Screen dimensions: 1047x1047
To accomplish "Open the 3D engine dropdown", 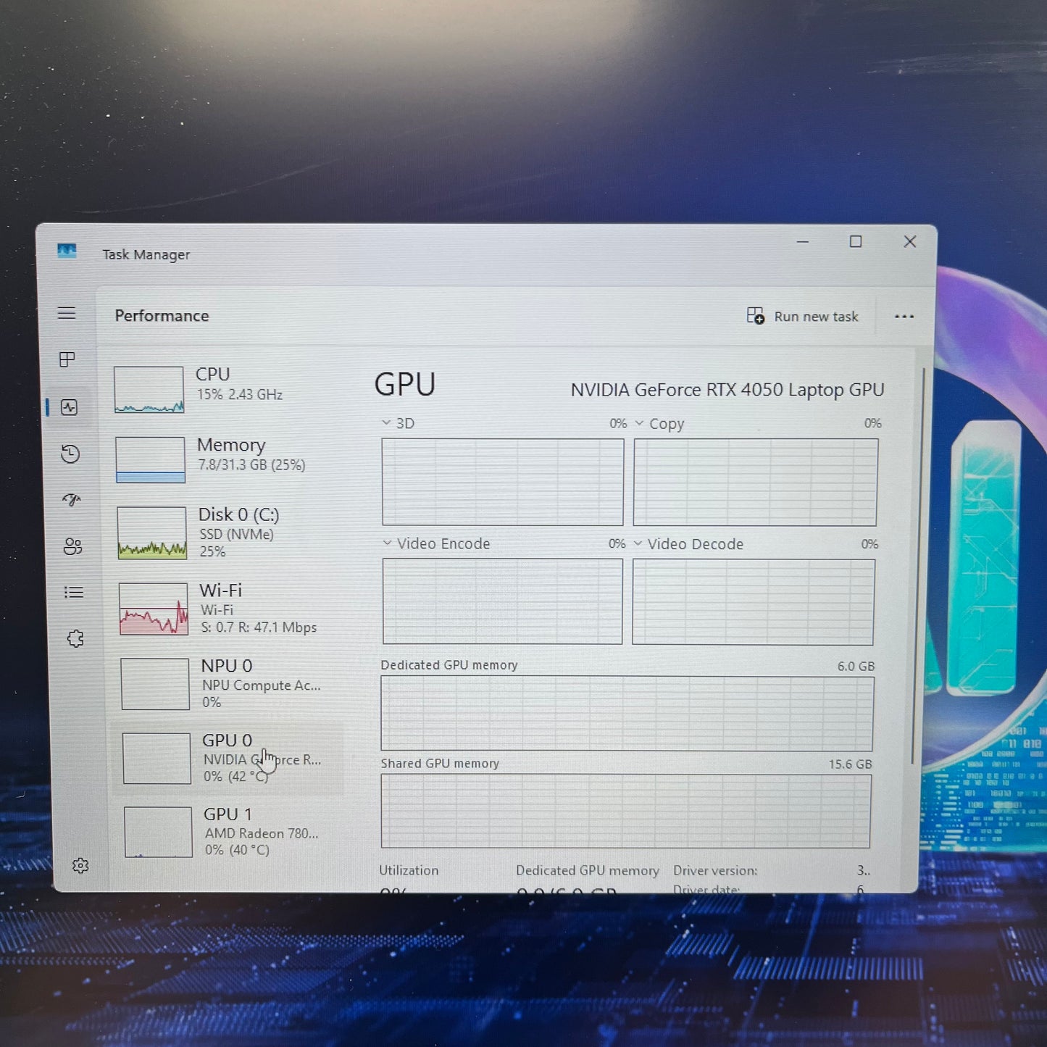I will (x=399, y=423).
